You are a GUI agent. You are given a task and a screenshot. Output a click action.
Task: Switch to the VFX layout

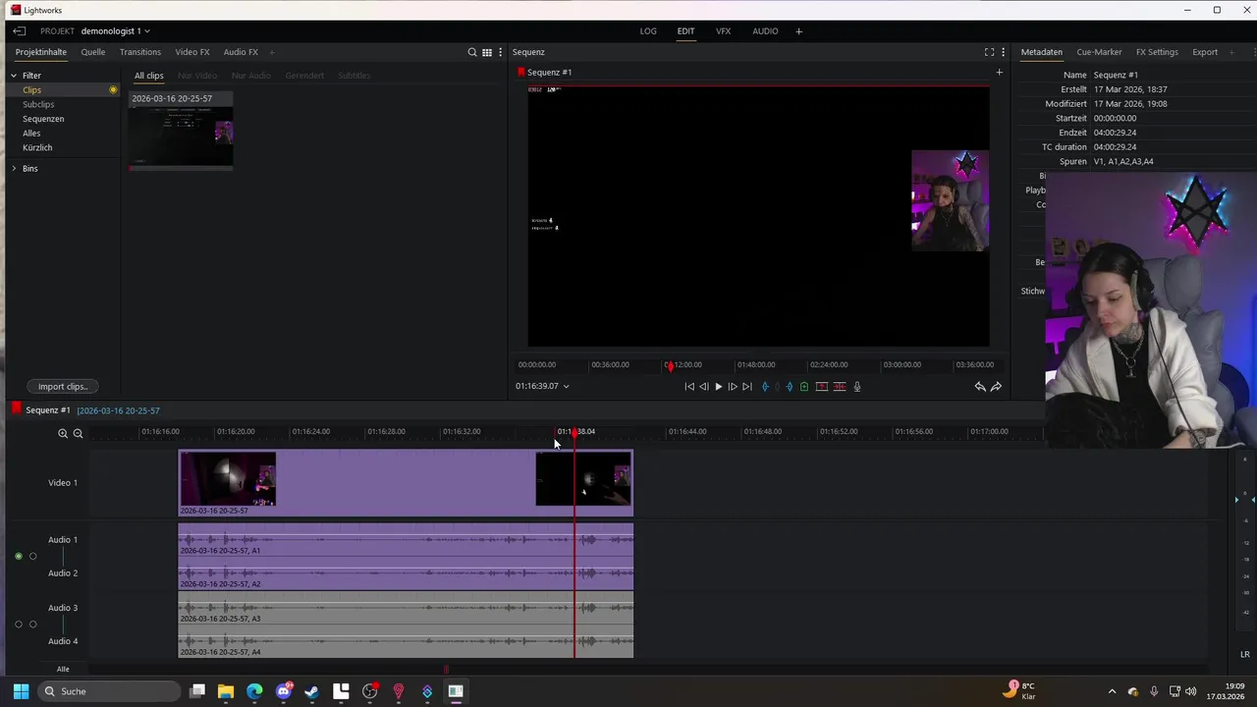click(723, 31)
